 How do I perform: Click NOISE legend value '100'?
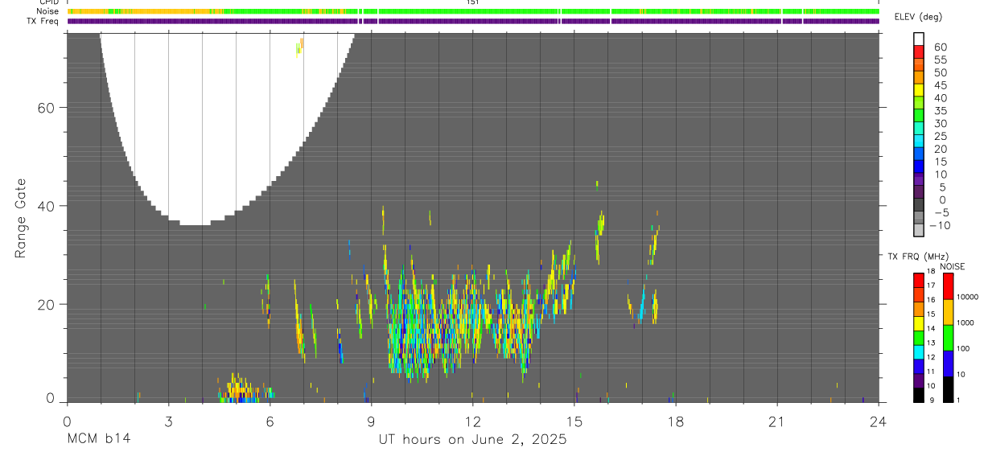pyautogui.click(x=963, y=348)
